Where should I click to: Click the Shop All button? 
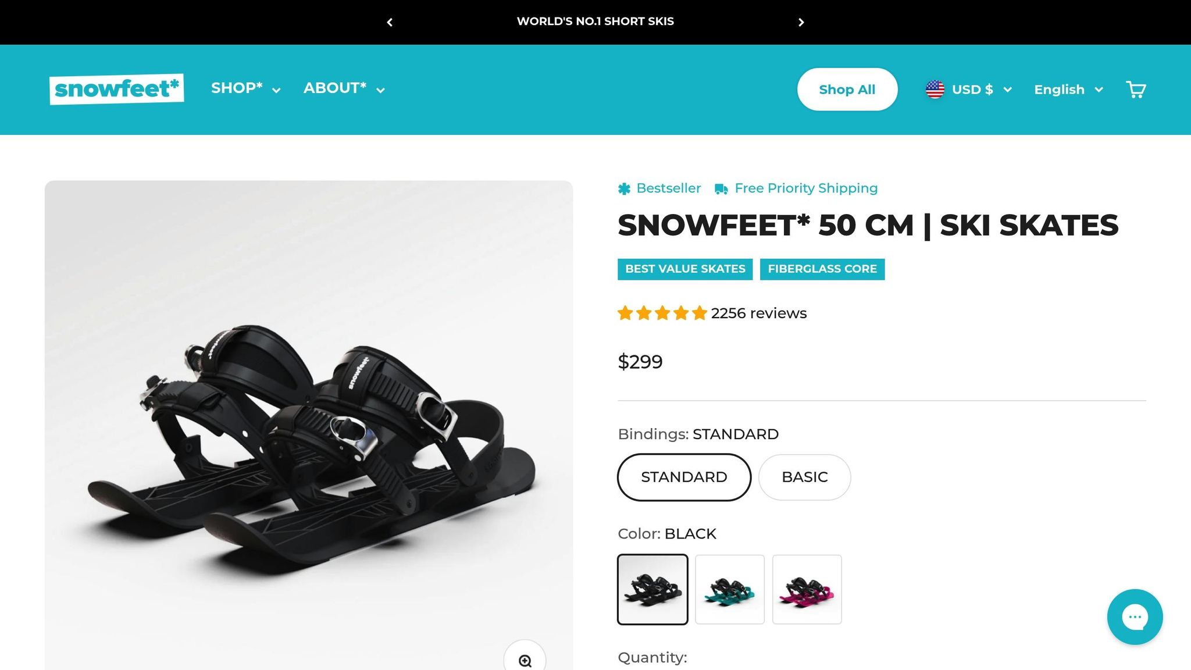(847, 89)
